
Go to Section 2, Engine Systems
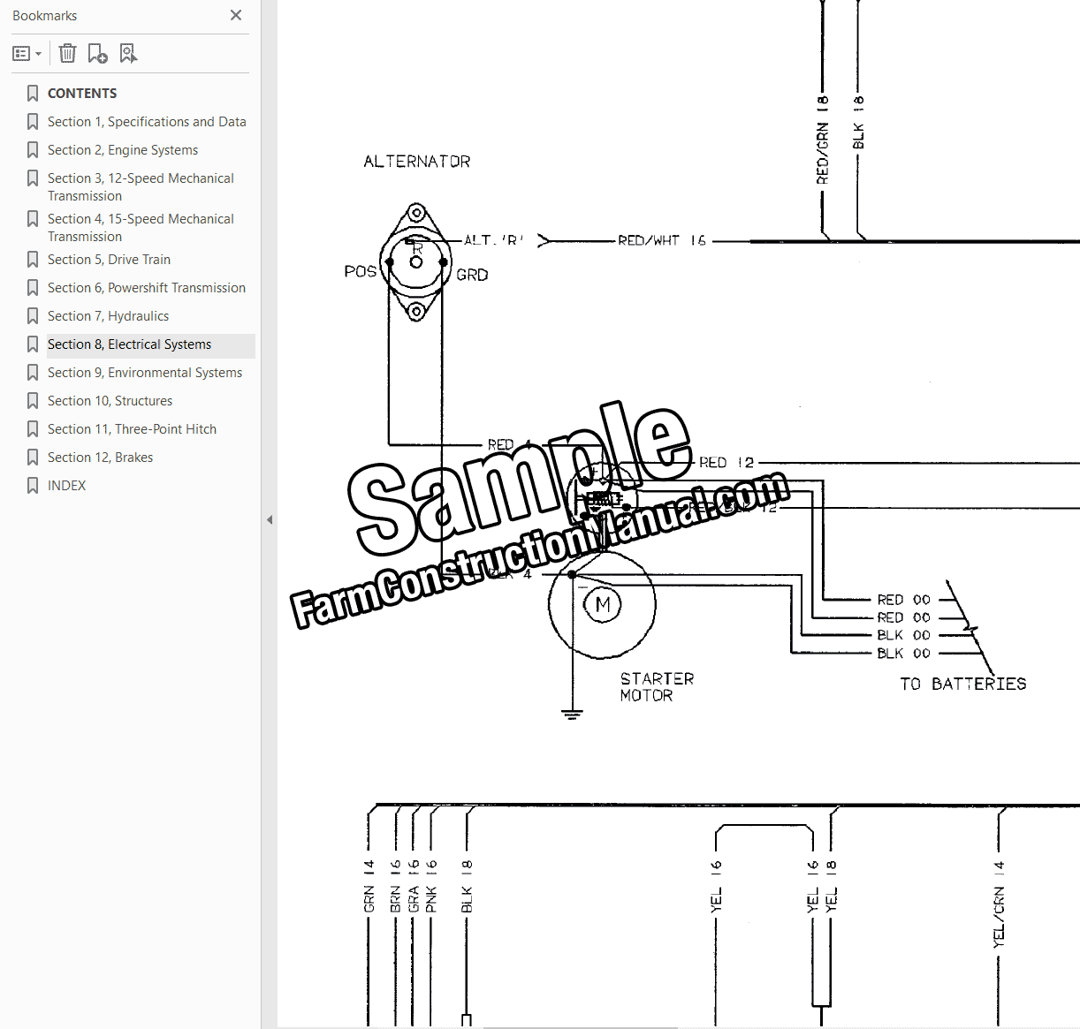[x=123, y=150]
